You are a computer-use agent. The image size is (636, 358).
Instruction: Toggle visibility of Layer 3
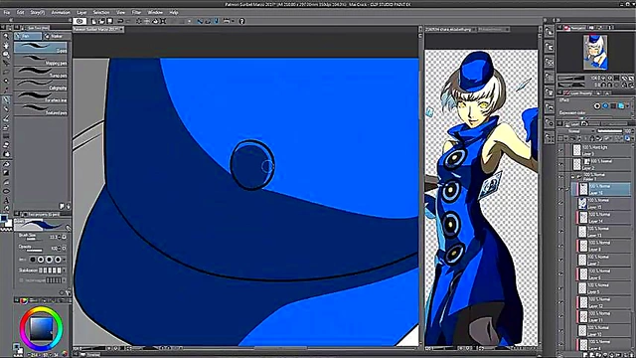point(560,150)
